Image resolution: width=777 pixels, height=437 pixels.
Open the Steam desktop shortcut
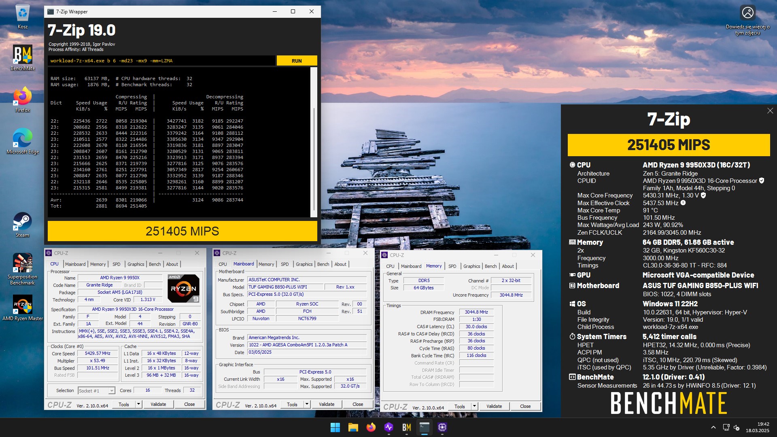[23, 225]
